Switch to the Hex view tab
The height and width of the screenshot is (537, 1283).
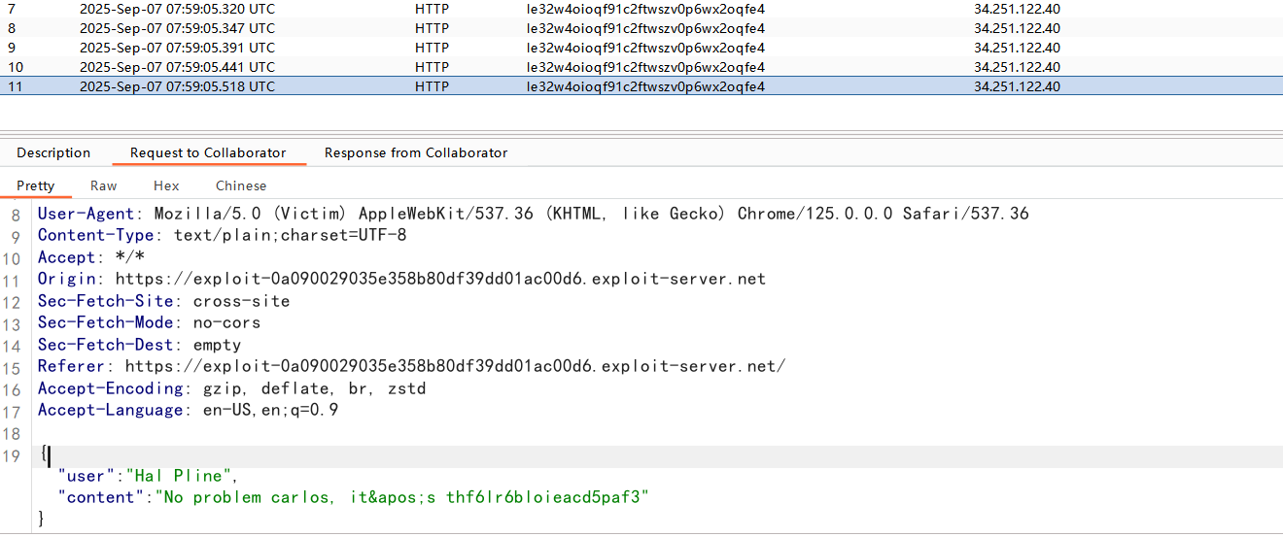coord(166,185)
